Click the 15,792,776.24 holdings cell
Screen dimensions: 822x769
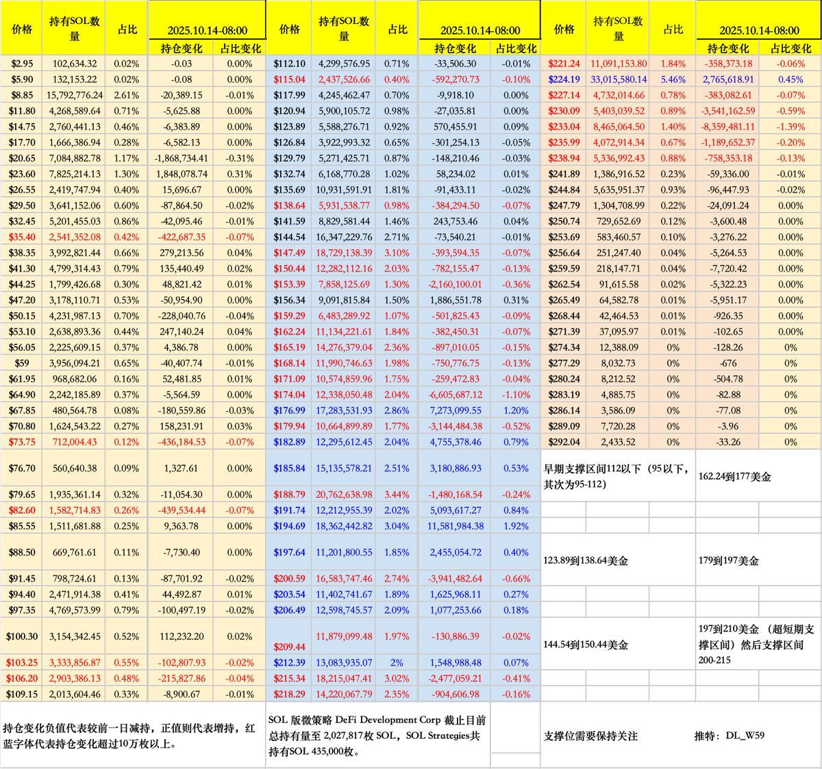point(75,95)
